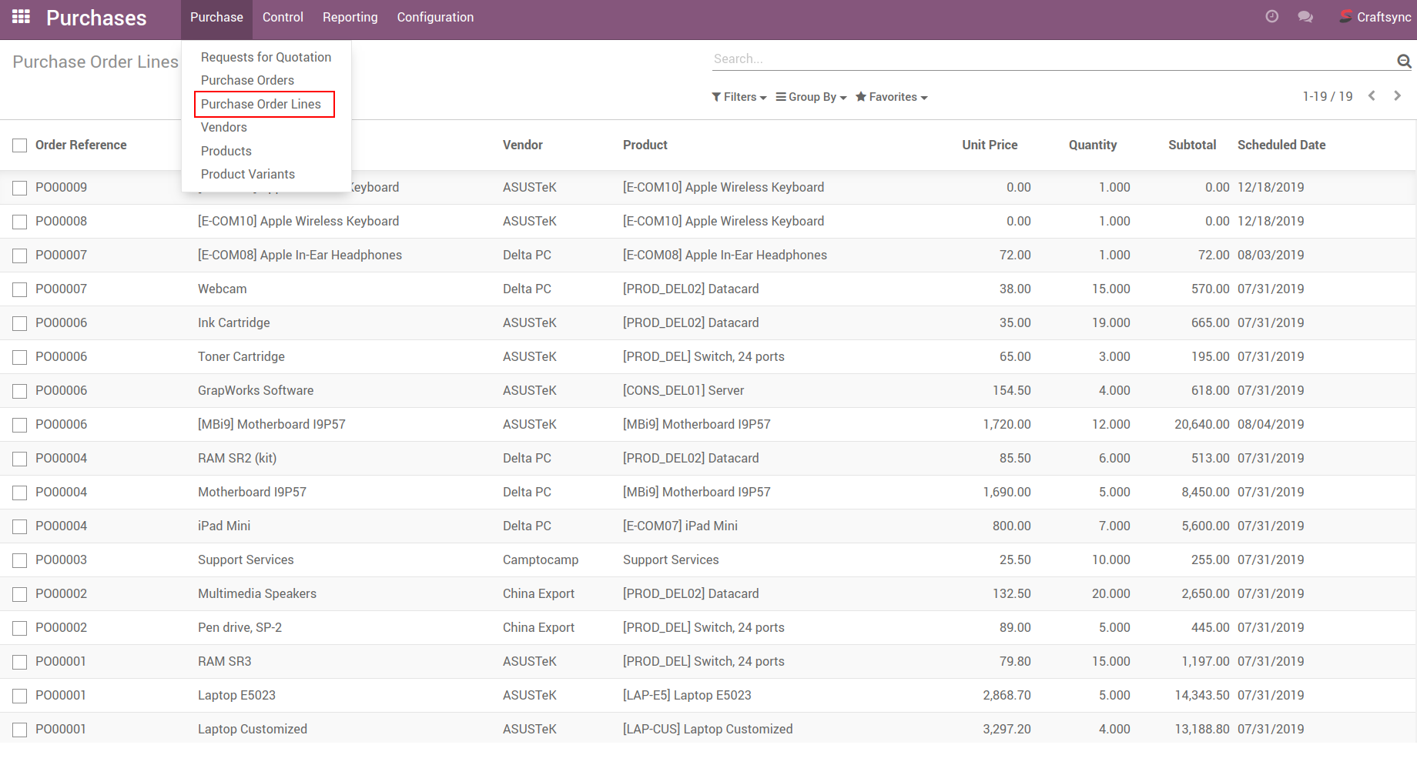Check the Support Services PO00003 row box
The image size is (1417, 765).
[20, 560]
